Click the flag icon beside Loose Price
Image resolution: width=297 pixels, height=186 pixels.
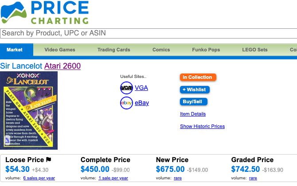click(49, 160)
